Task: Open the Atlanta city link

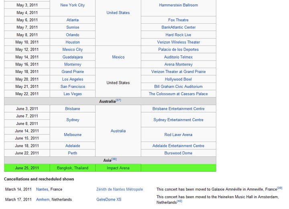Action: point(72,20)
